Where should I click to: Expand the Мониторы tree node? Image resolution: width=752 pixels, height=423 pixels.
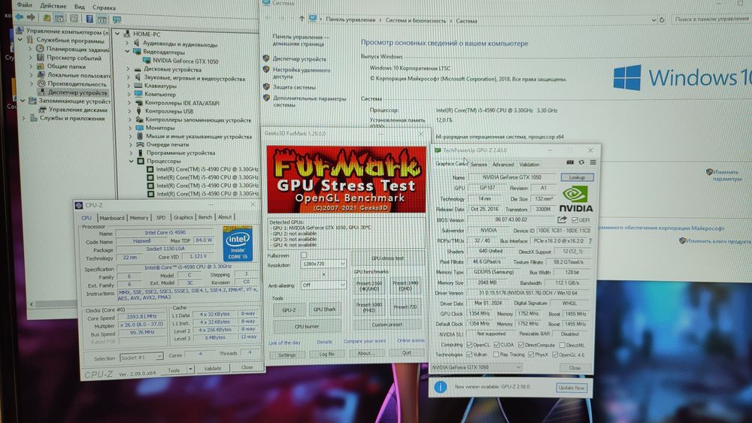[130, 128]
